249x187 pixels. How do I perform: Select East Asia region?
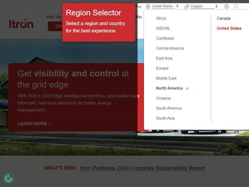click(164, 58)
